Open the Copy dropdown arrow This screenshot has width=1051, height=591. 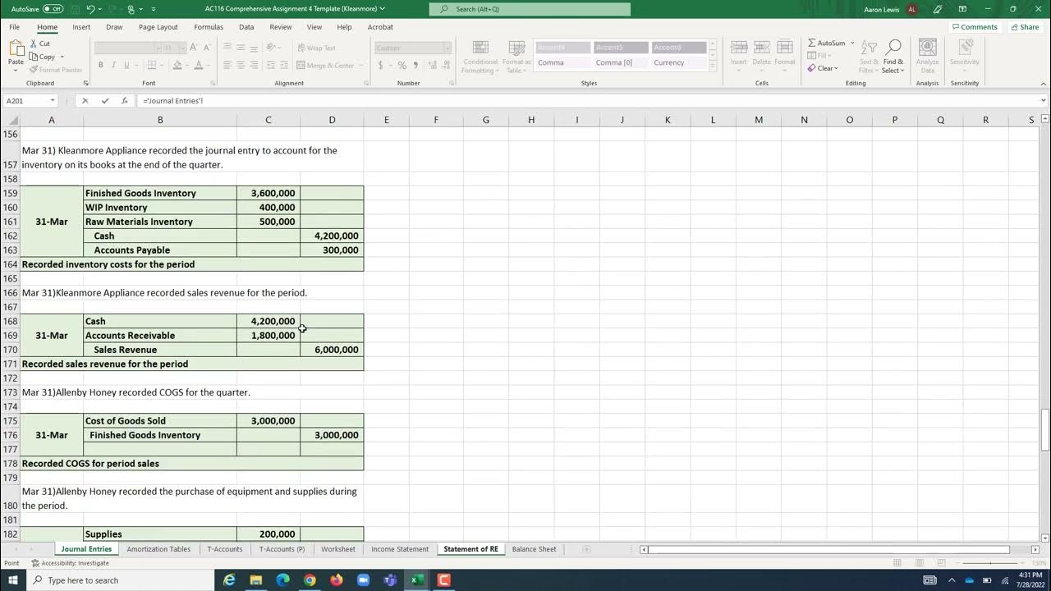pyautogui.click(x=62, y=57)
